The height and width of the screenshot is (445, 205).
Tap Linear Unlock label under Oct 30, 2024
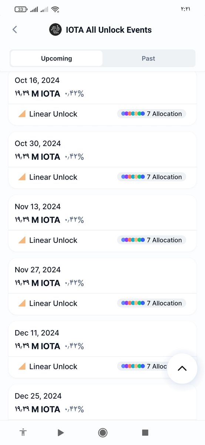53,177
